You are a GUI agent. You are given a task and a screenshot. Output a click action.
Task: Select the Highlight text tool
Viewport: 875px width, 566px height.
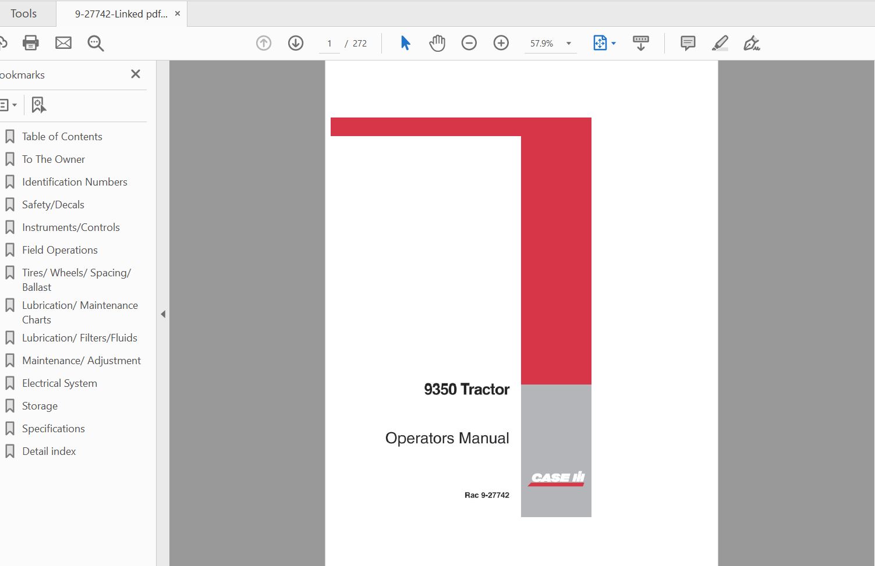tap(720, 42)
